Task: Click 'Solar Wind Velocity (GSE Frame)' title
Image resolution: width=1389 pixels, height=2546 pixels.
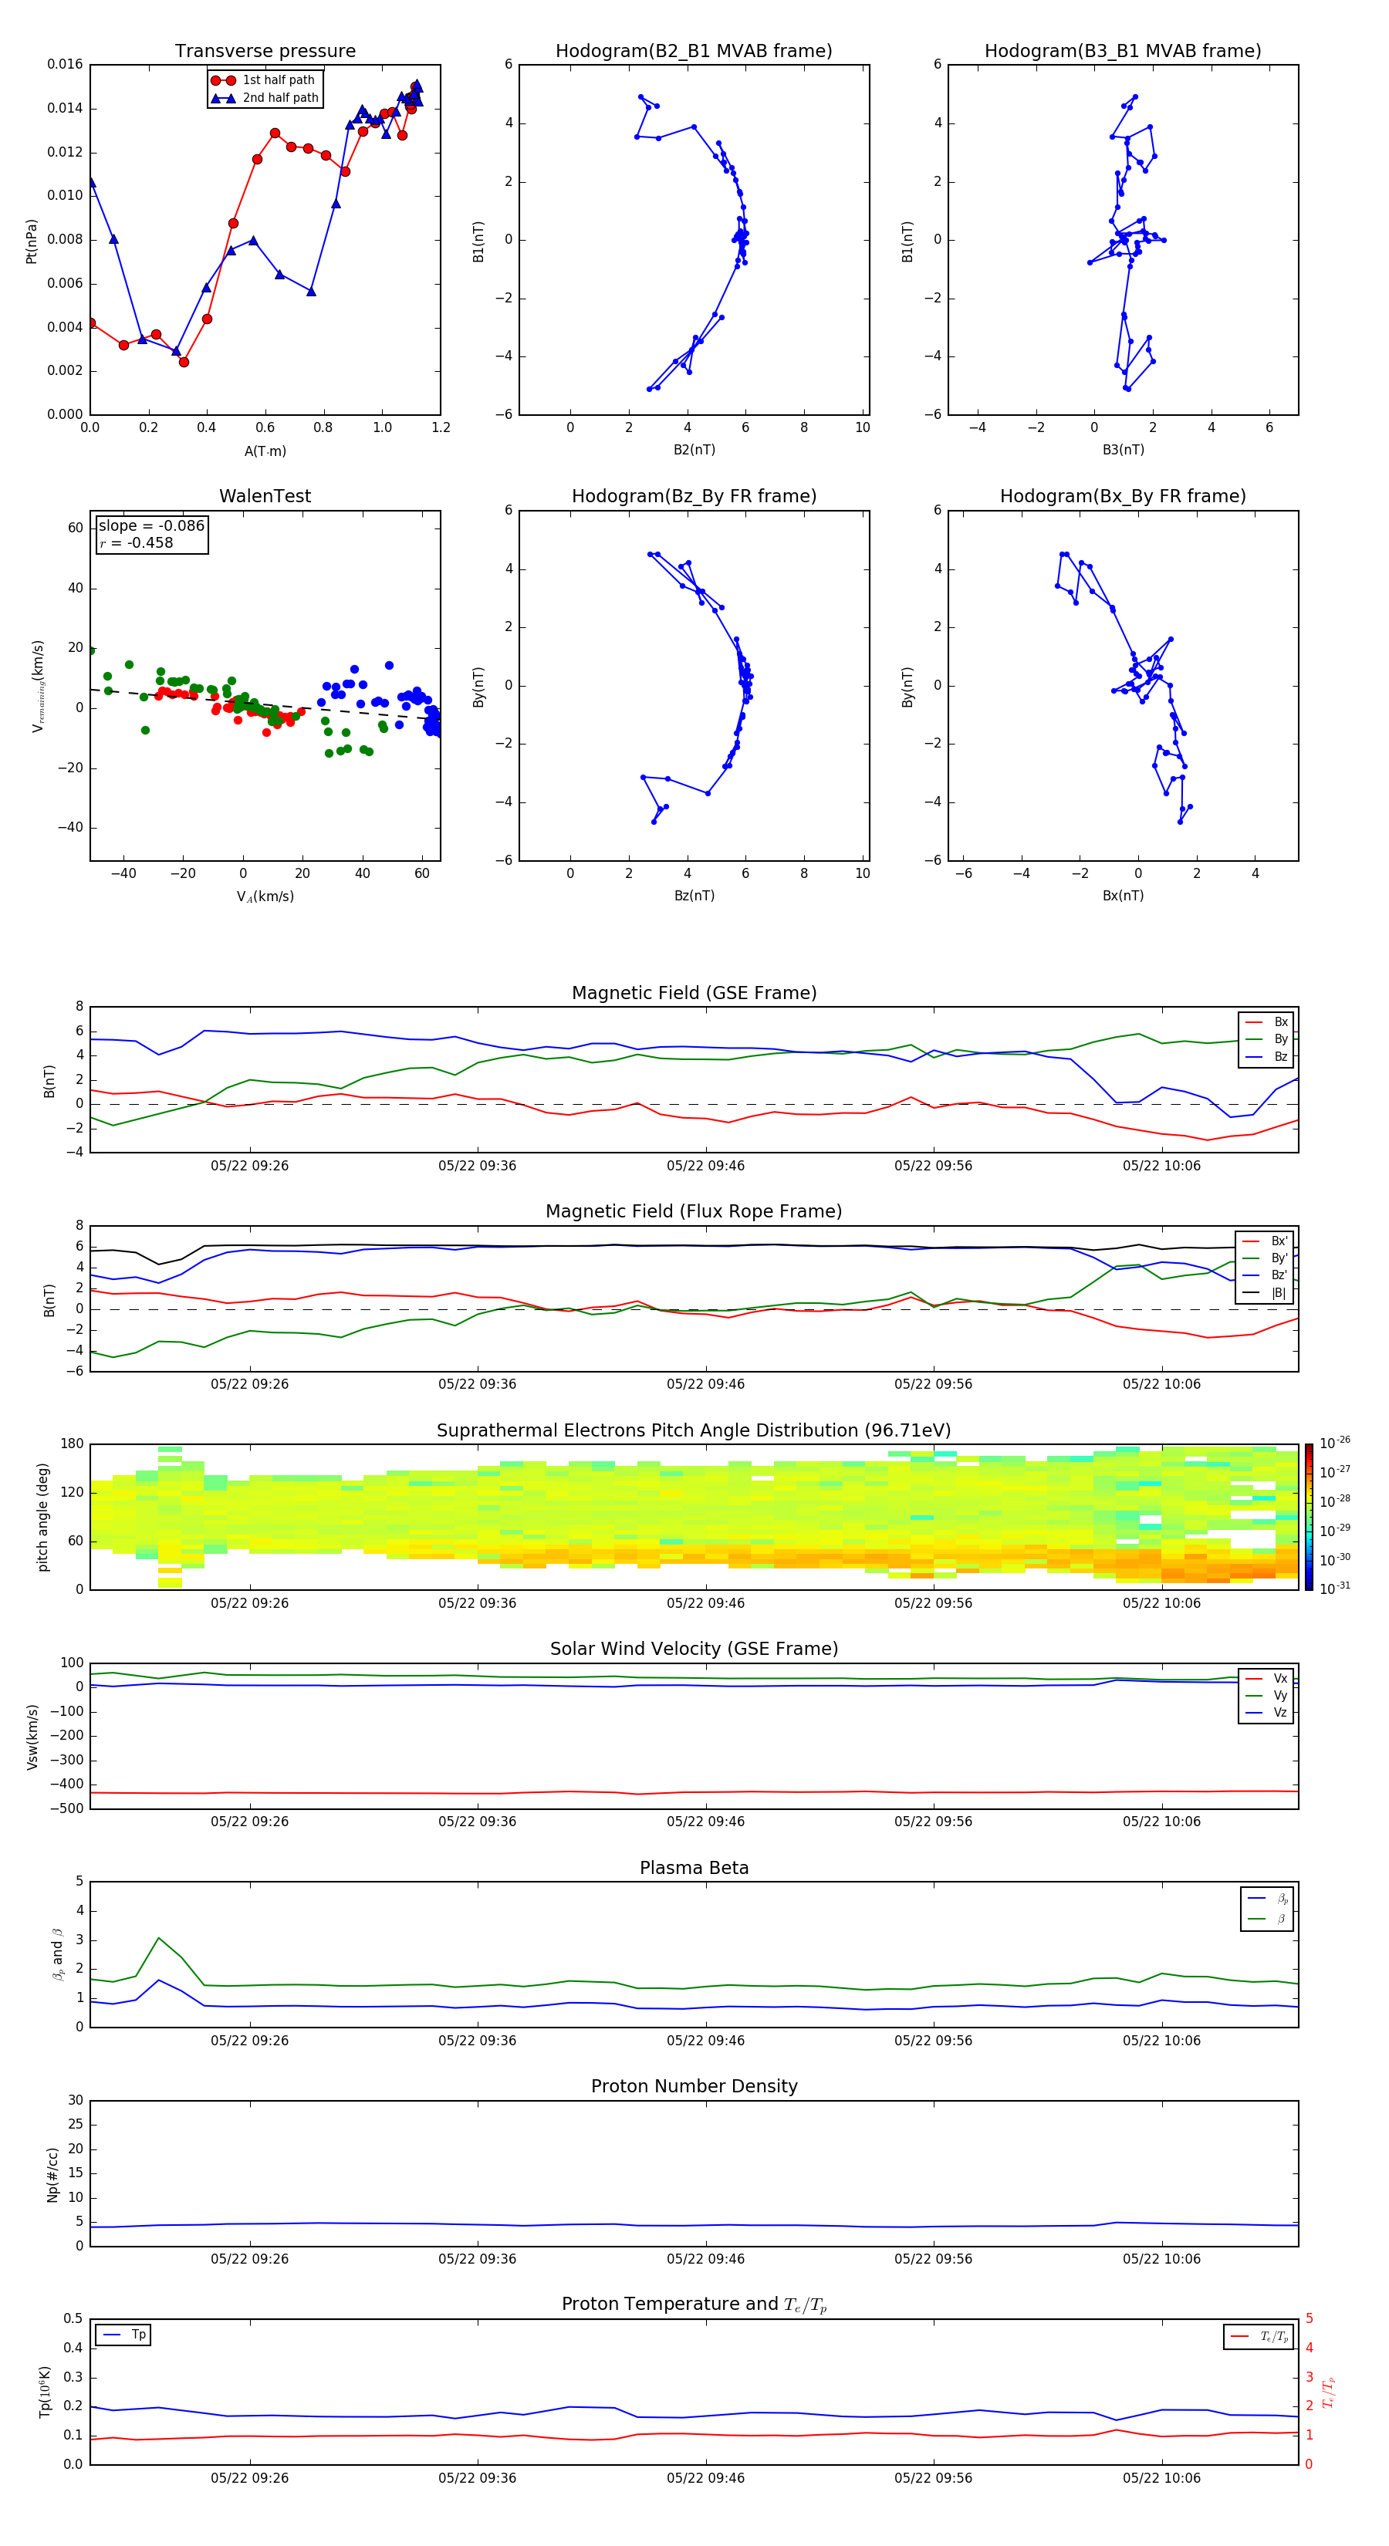Action: (694, 1649)
